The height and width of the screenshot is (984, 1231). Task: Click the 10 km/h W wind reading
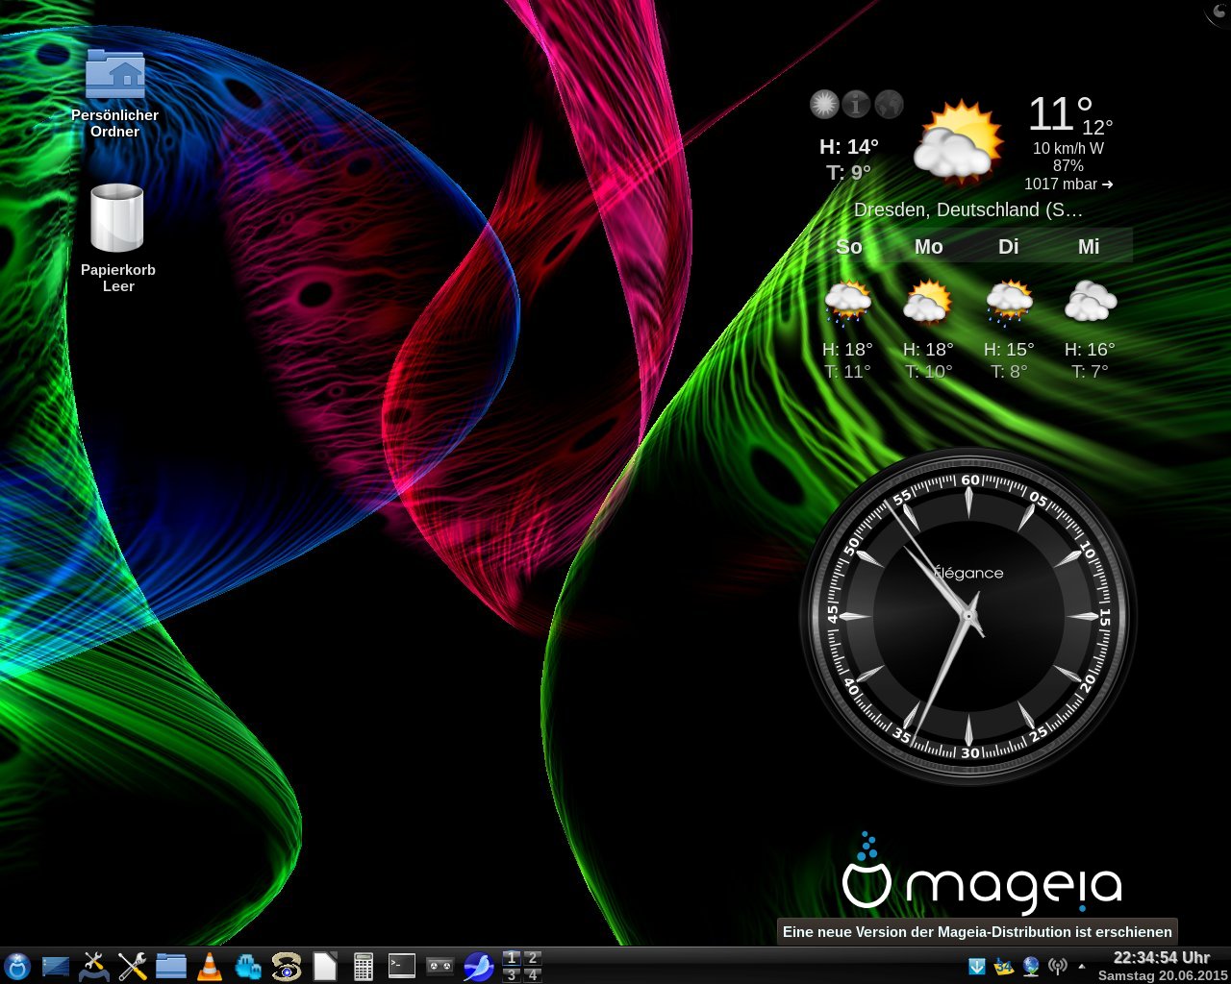[x=1068, y=148]
